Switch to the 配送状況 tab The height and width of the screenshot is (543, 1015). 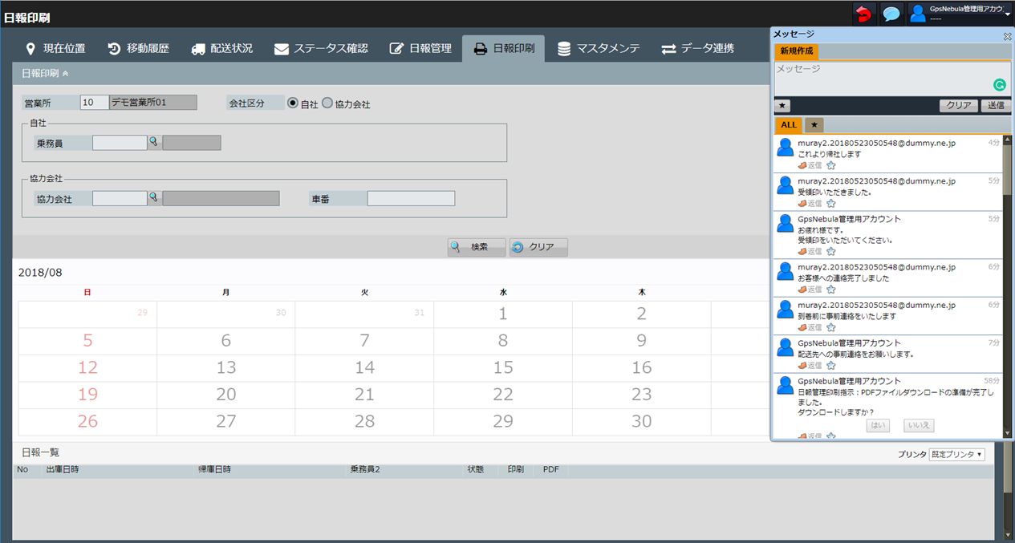coord(222,48)
